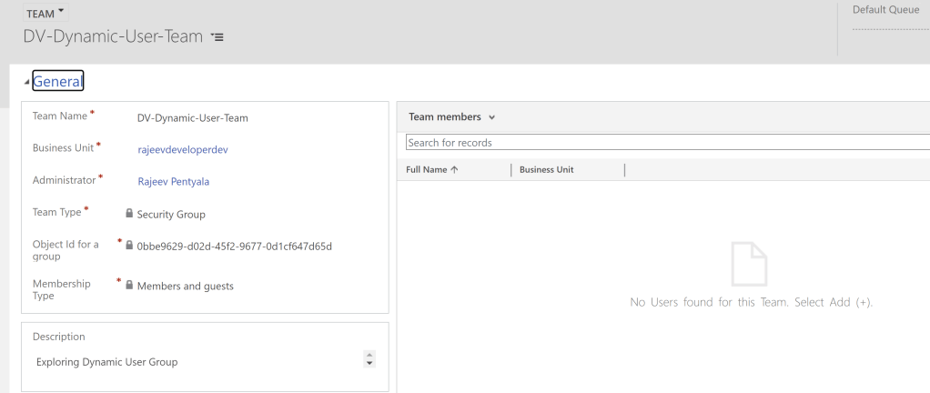This screenshot has height=393, width=930.
Task: Open the record list icon beside DV-Dynamic-User-Team title
Action: point(217,37)
